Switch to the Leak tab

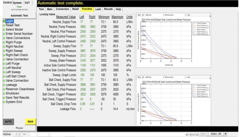click(x=98, y=9)
